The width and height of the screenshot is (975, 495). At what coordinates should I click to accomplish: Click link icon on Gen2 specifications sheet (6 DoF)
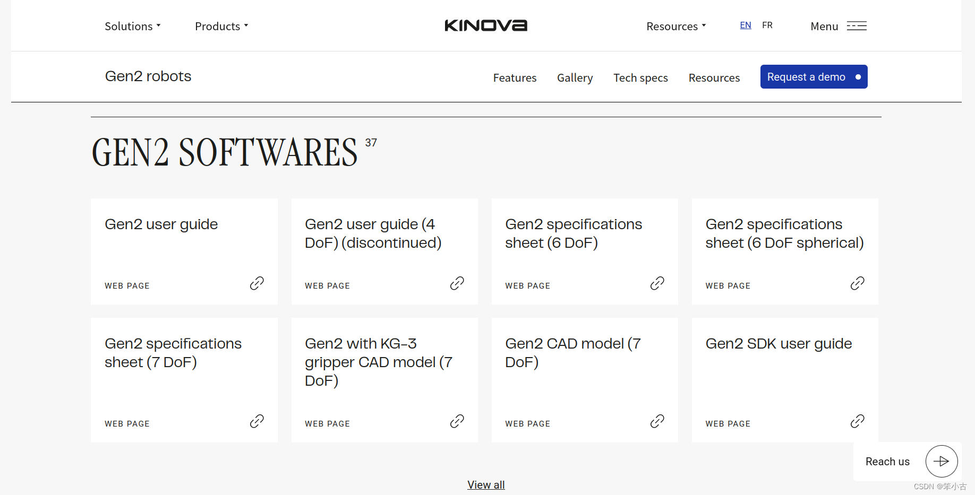[x=657, y=283]
